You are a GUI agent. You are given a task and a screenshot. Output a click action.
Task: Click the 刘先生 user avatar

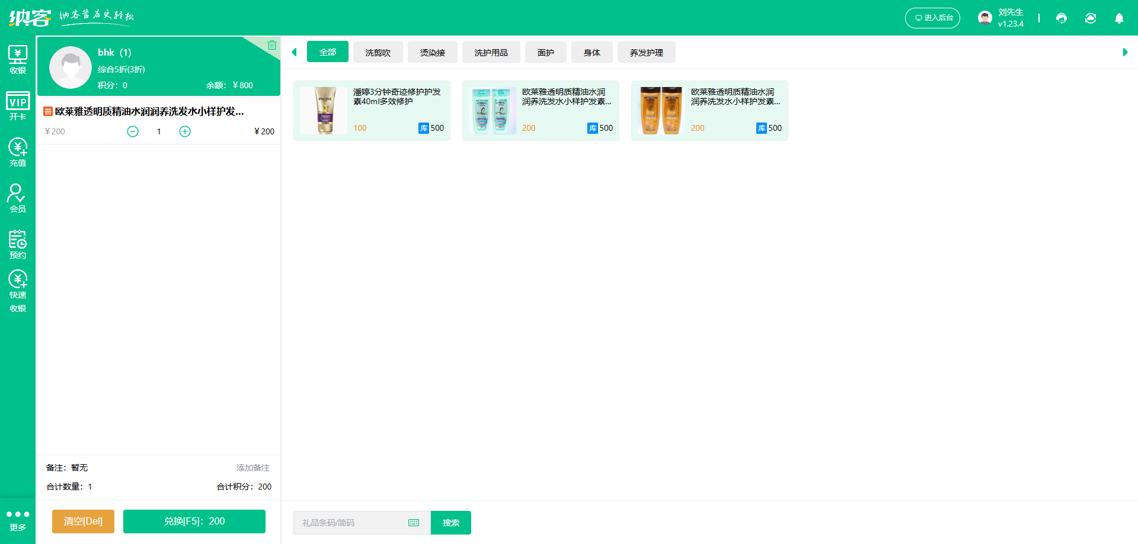pos(985,18)
